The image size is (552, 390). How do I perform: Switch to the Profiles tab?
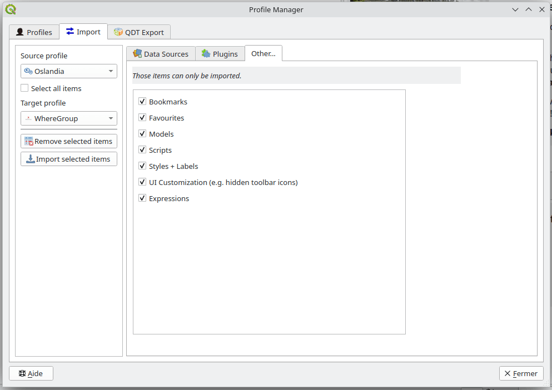tap(34, 32)
